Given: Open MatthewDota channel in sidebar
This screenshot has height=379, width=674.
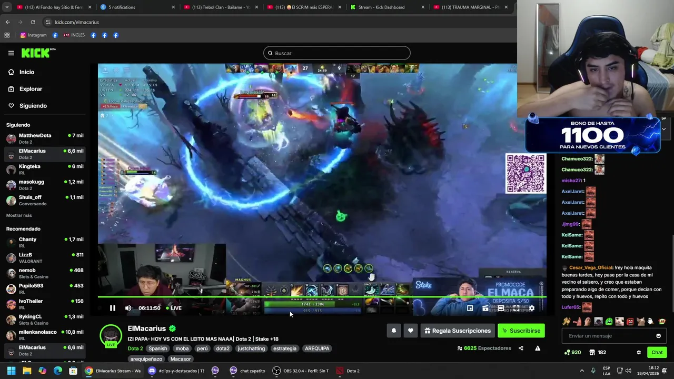Looking at the screenshot, I should (44, 138).
